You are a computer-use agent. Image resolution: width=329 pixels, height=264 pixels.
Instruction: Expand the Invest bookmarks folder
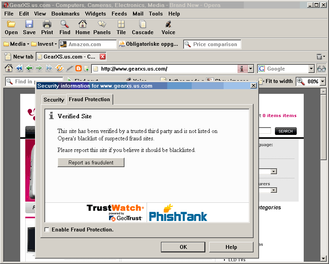point(44,44)
